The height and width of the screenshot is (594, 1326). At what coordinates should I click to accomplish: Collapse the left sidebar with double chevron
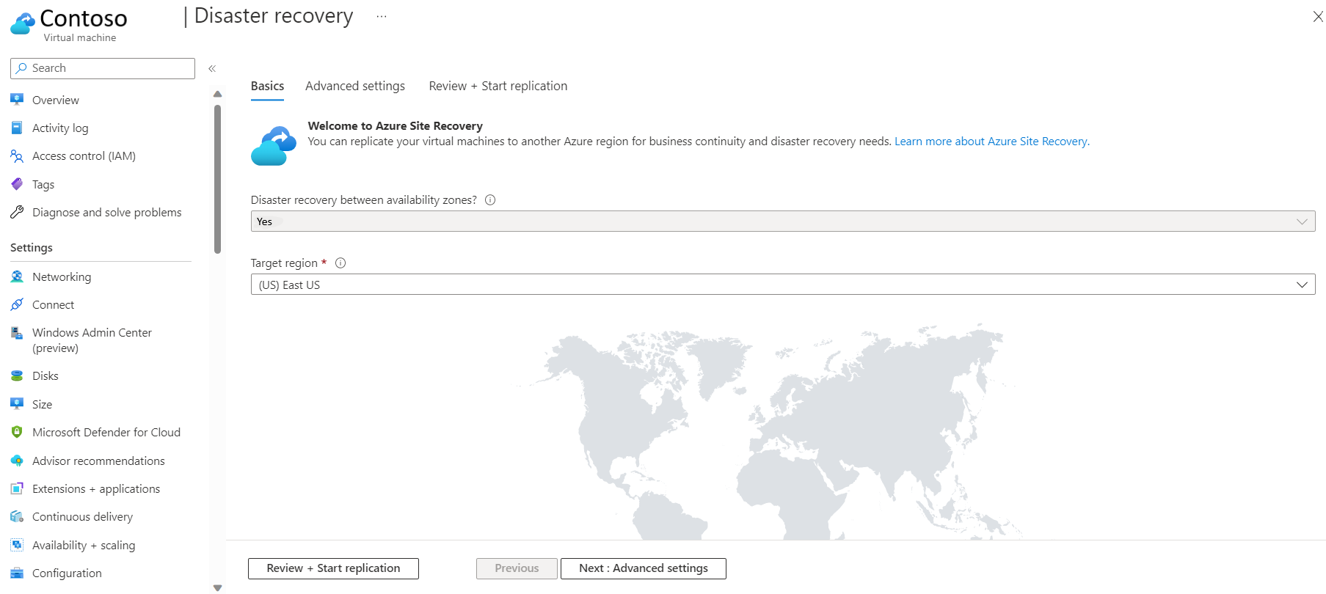[x=212, y=69]
